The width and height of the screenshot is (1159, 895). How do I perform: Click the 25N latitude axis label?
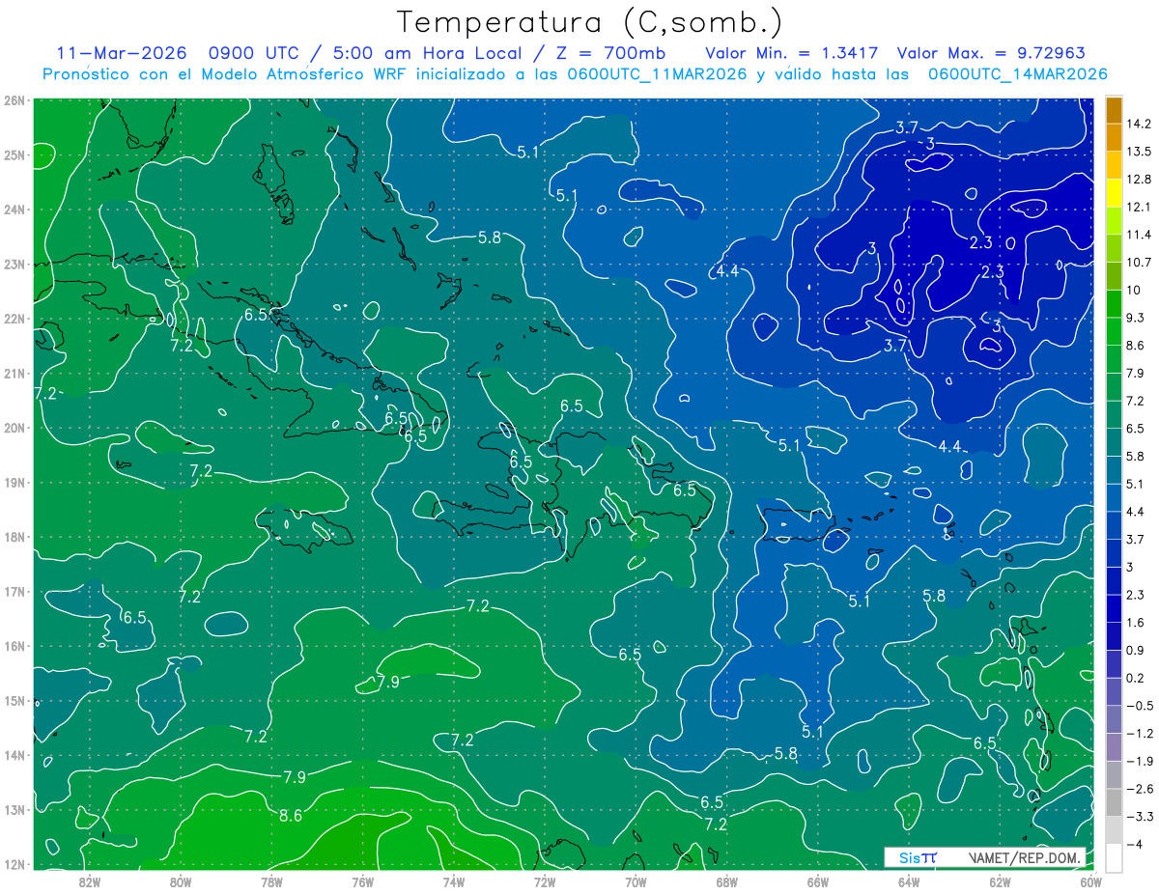14,154
